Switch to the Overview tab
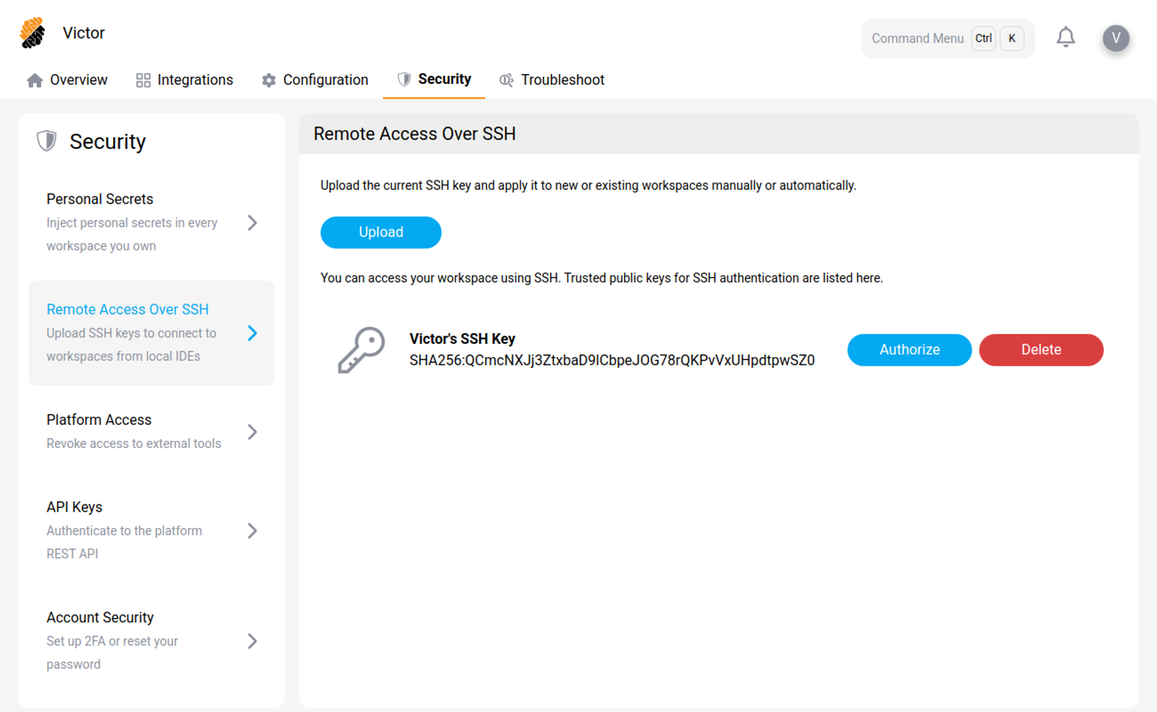 pos(79,80)
